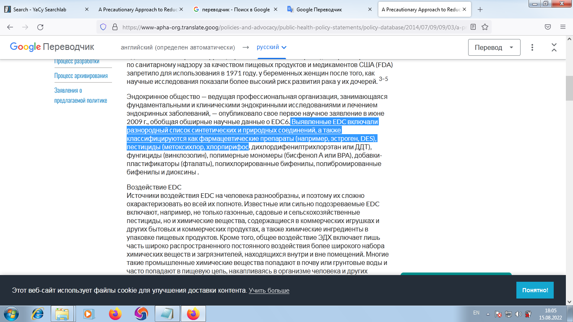Go back to the previous page
Image resolution: width=573 pixels, height=322 pixels.
pos(10,27)
